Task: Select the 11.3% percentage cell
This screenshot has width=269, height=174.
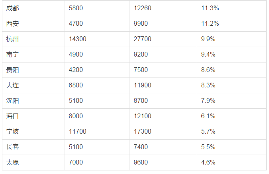Action: click(x=210, y=8)
